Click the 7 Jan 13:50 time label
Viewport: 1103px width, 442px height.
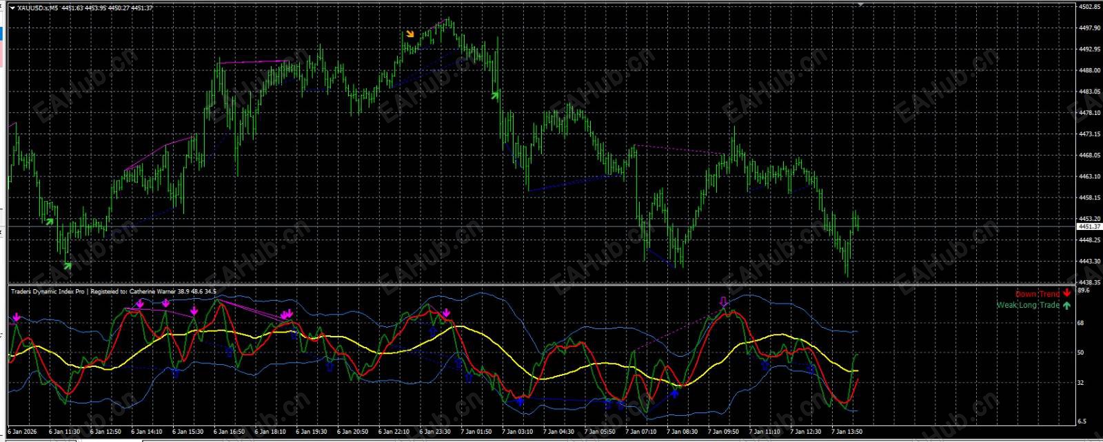(847, 432)
